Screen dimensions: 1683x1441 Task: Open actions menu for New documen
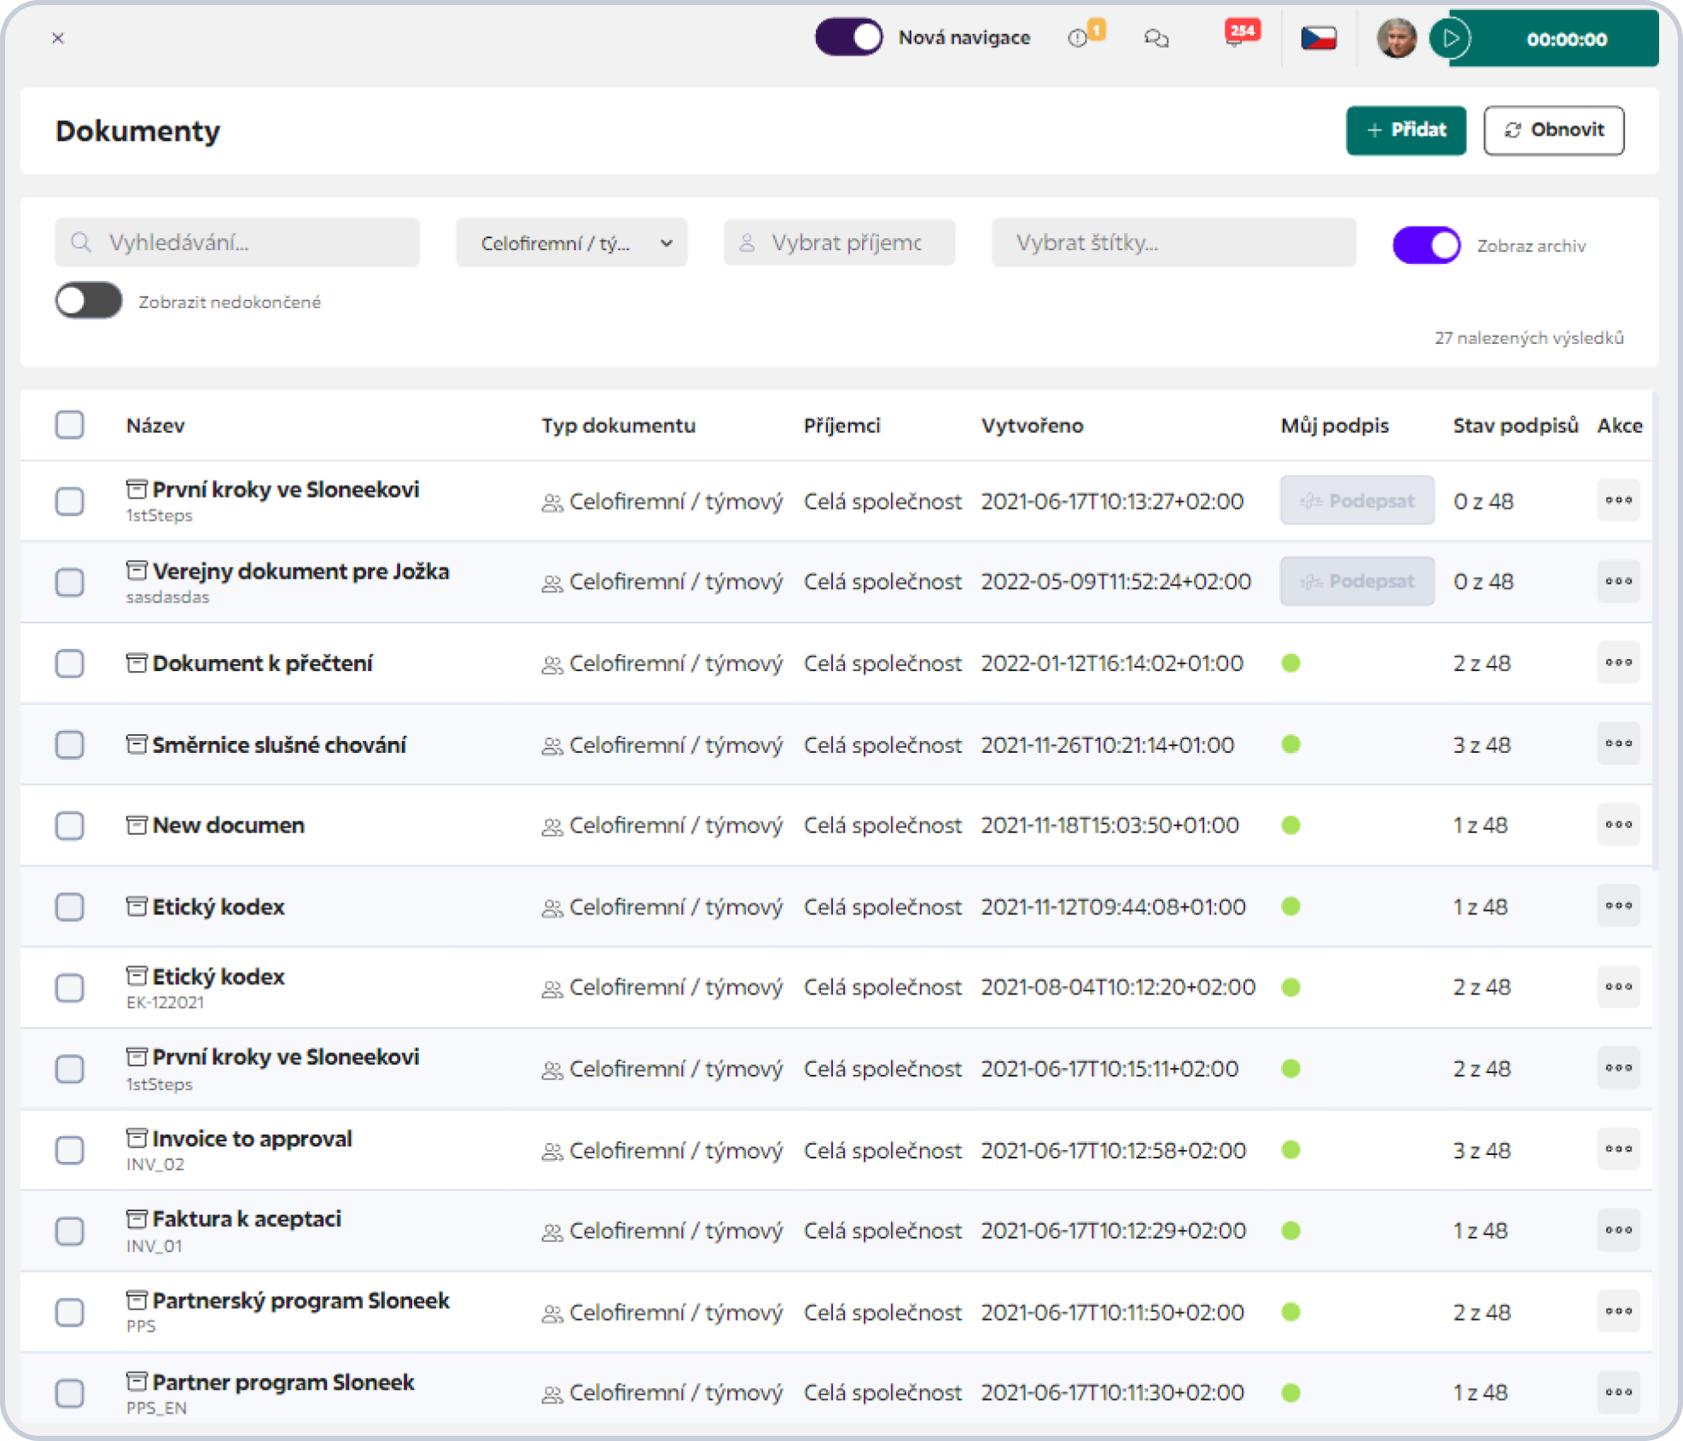(x=1617, y=825)
